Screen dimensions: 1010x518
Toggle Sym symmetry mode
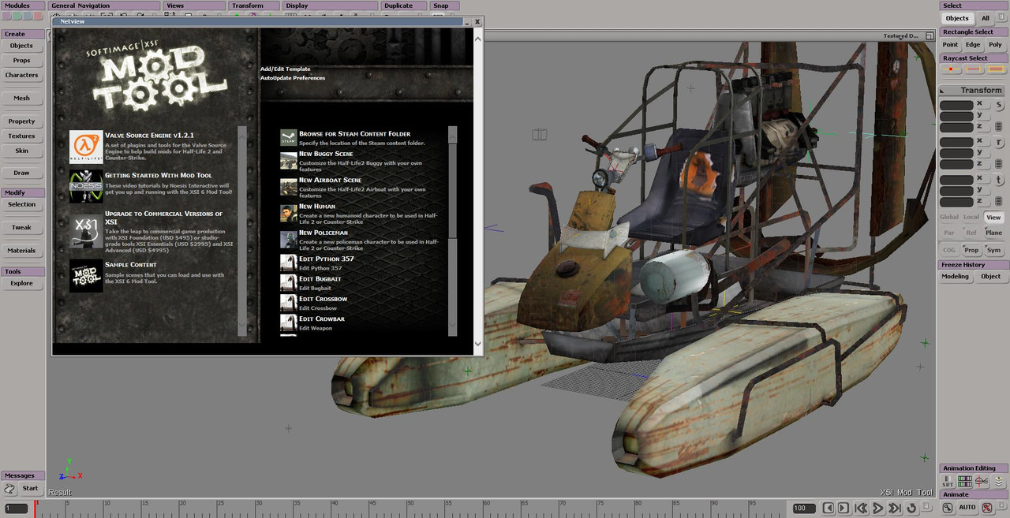pos(993,250)
